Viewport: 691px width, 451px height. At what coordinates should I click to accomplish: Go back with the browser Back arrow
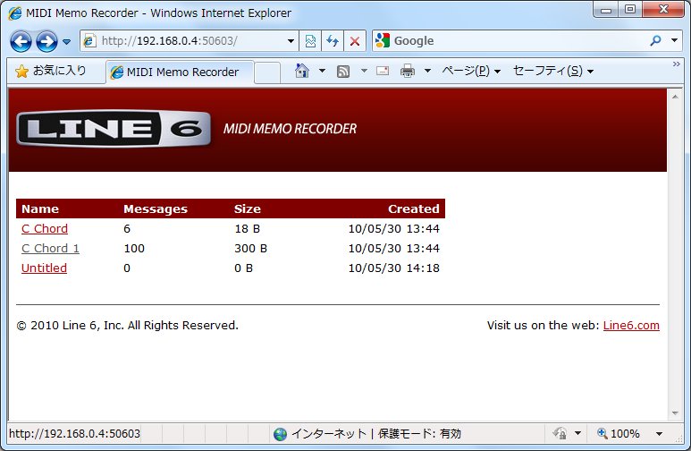click(x=21, y=41)
